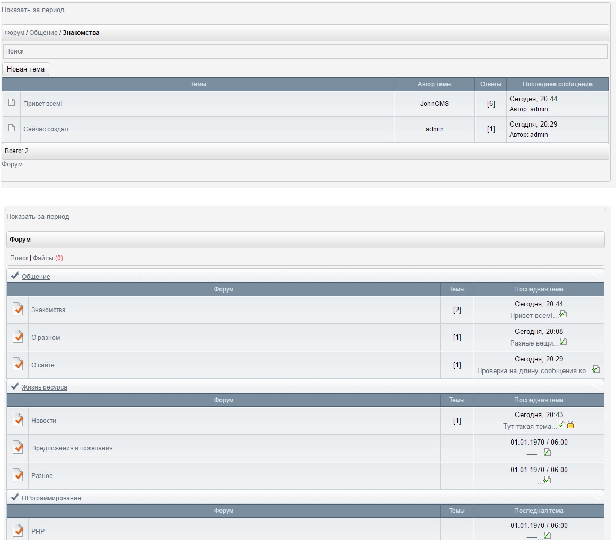Open the Привет всем! topic link
Image resolution: width=616 pixels, height=548 pixels.
click(42, 104)
